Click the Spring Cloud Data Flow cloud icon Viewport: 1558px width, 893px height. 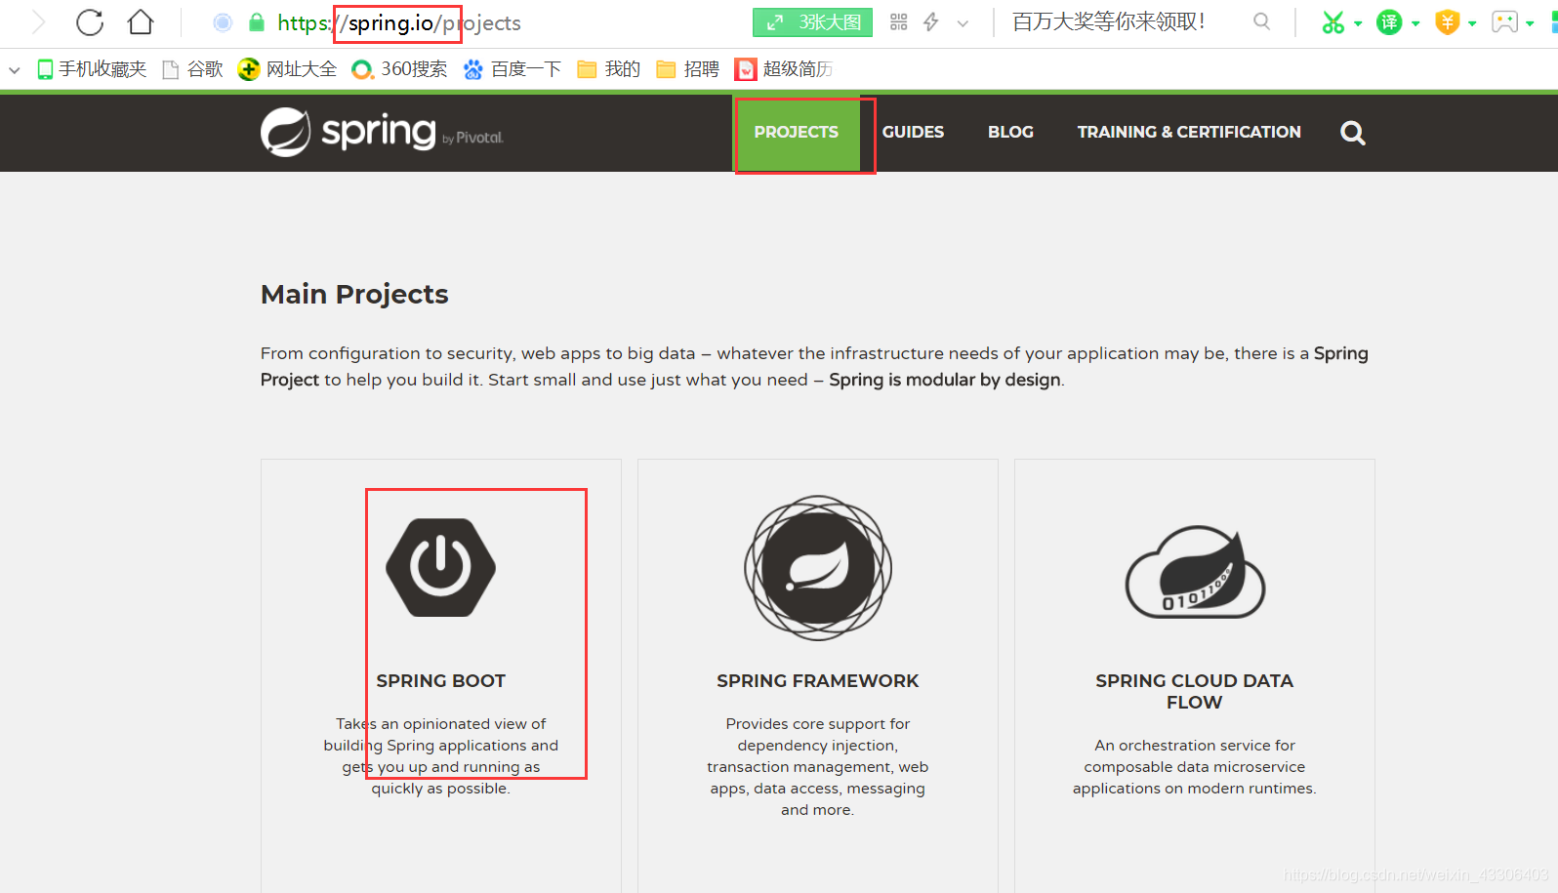coord(1195,572)
